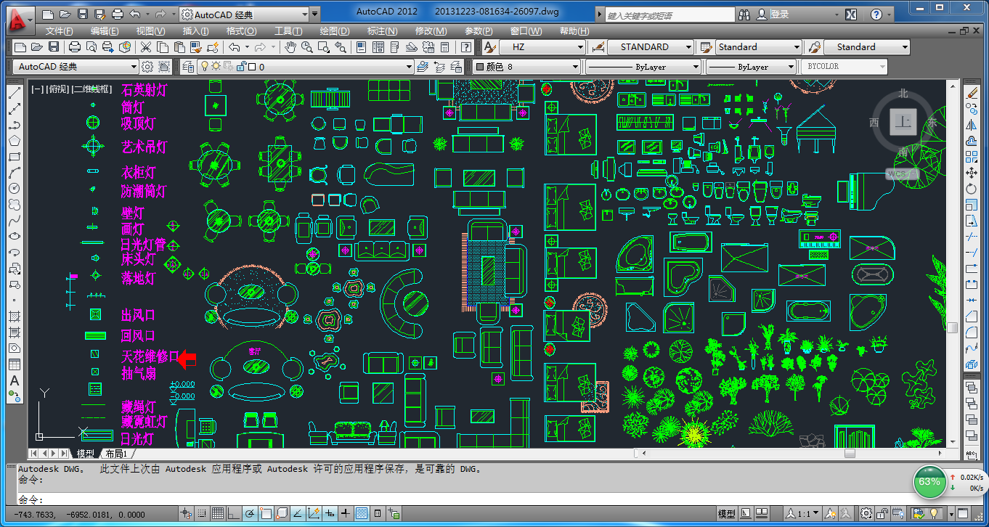Select the Ellipse draw tool
This screenshot has width=989, height=527.
coord(15,237)
